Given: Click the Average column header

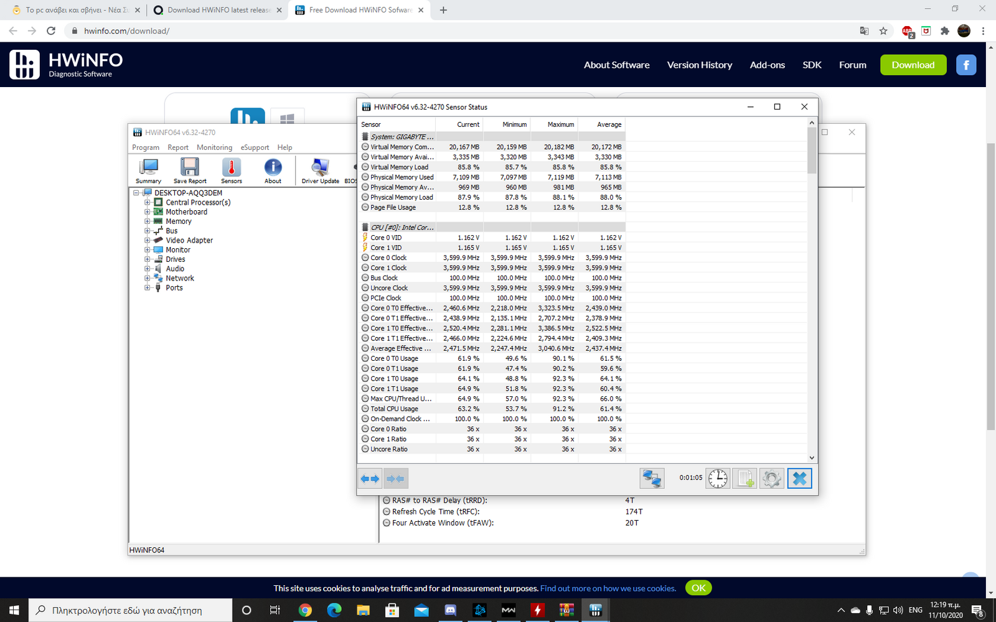Looking at the screenshot, I should [601, 124].
